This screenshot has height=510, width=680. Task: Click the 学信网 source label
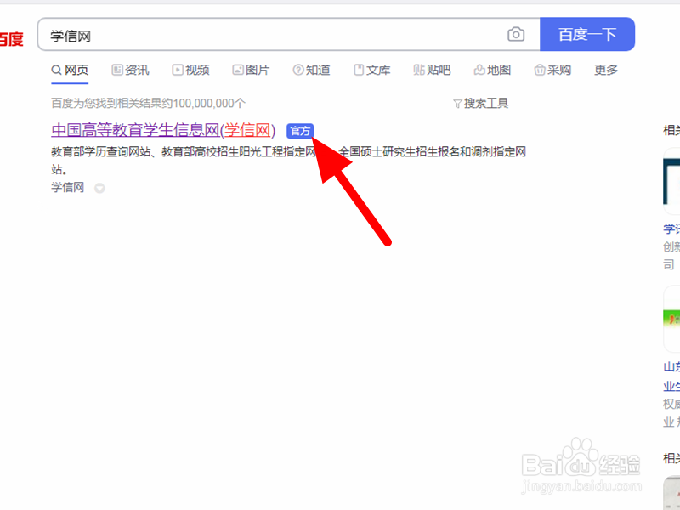(x=68, y=187)
